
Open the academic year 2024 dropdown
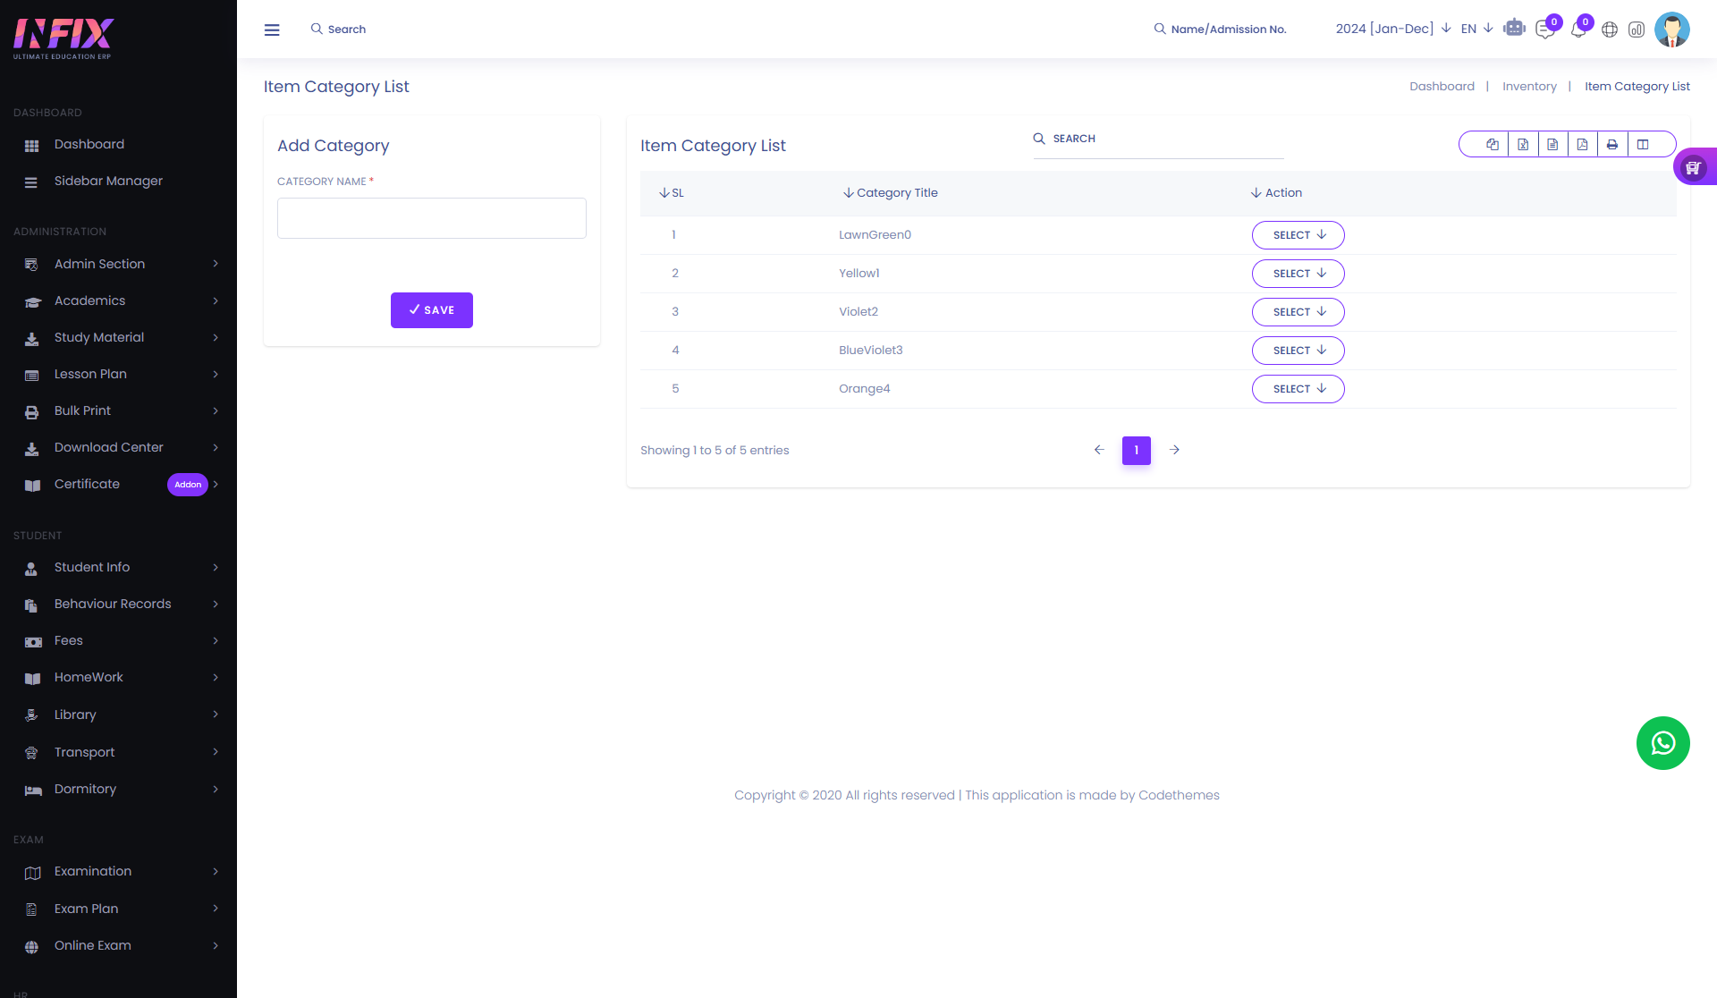pos(1392,29)
